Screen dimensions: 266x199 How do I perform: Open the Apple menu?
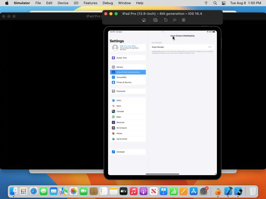point(7,3)
